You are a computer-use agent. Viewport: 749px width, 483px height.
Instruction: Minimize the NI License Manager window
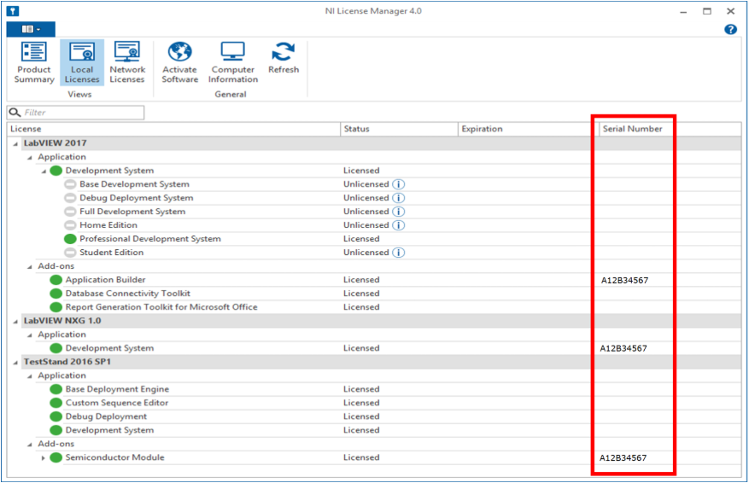point(683,11)
